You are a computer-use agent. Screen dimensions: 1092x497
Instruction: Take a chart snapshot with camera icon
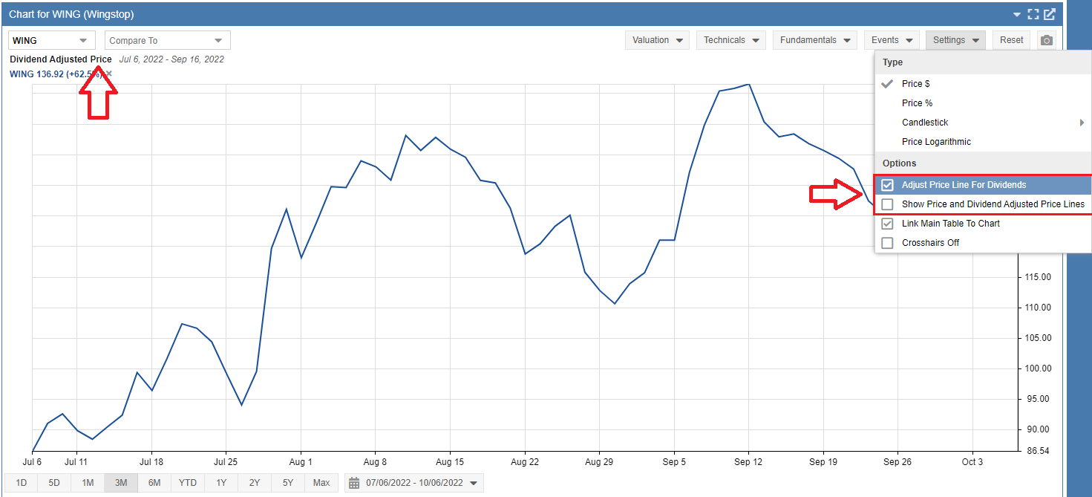pos(1047,40)
